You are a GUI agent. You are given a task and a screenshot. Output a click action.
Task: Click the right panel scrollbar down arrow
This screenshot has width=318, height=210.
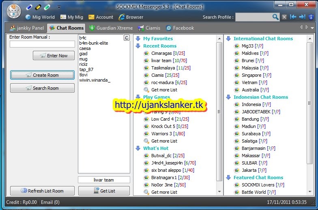pyautogui.click(x=310, y=192)
